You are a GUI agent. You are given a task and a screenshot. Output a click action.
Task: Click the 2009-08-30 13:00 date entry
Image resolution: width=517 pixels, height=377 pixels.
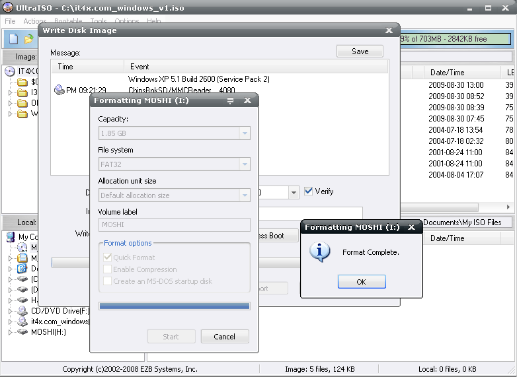coord(456,85)
